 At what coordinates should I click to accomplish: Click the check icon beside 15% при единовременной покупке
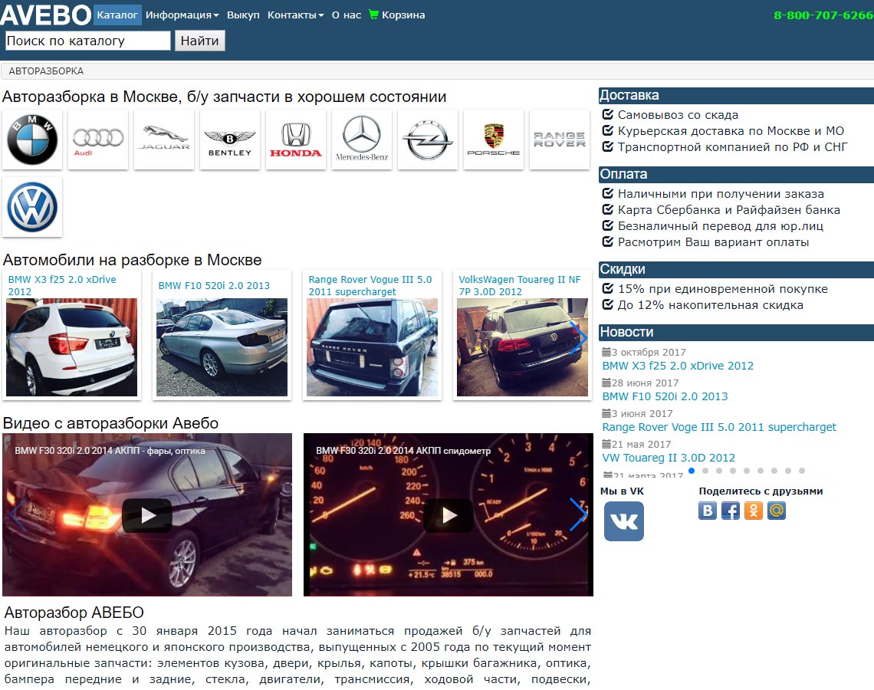(x=608, y=289)
